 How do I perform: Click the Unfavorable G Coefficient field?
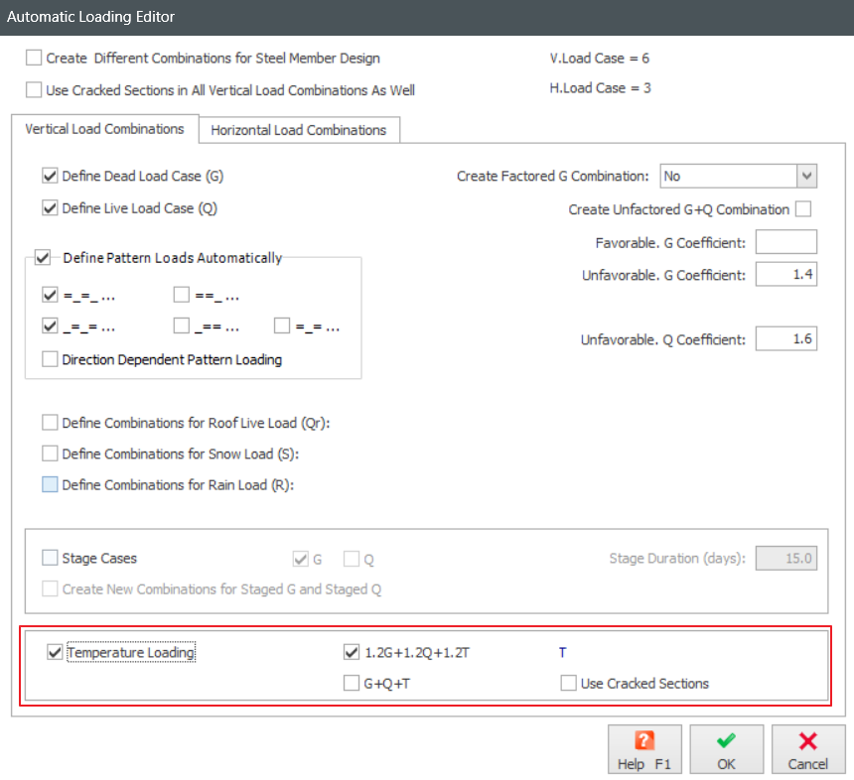785,275
